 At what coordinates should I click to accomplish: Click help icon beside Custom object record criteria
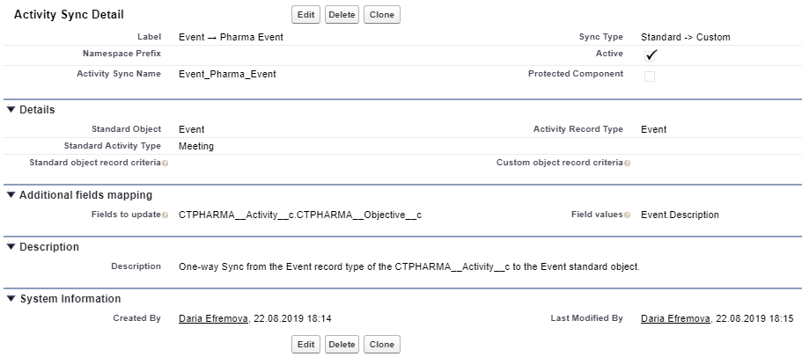(x=628, y=164)
